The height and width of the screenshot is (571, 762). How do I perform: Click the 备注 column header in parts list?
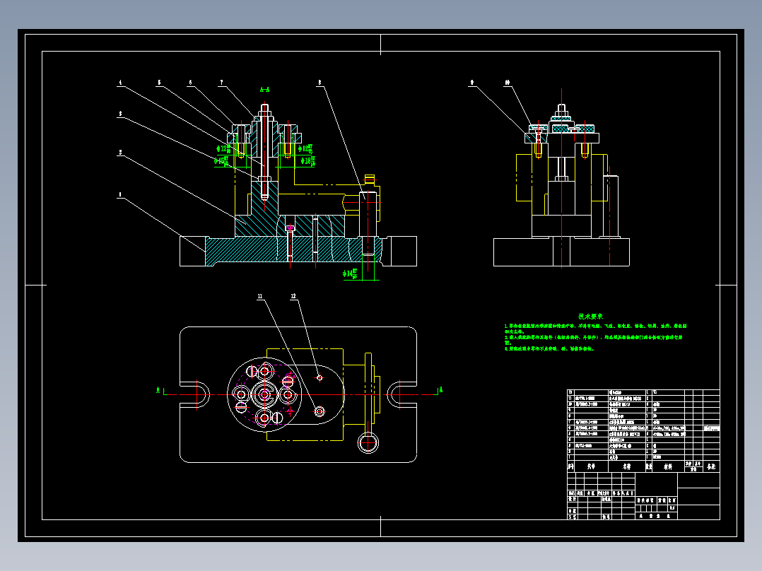click(711, 466)
